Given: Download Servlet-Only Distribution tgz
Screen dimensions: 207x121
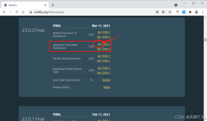Looking at the screenshot, I should tap(99, 61).
